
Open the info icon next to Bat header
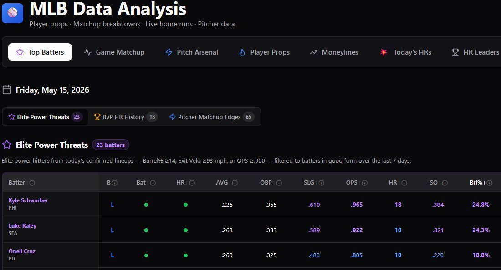[x=153, y=183]
